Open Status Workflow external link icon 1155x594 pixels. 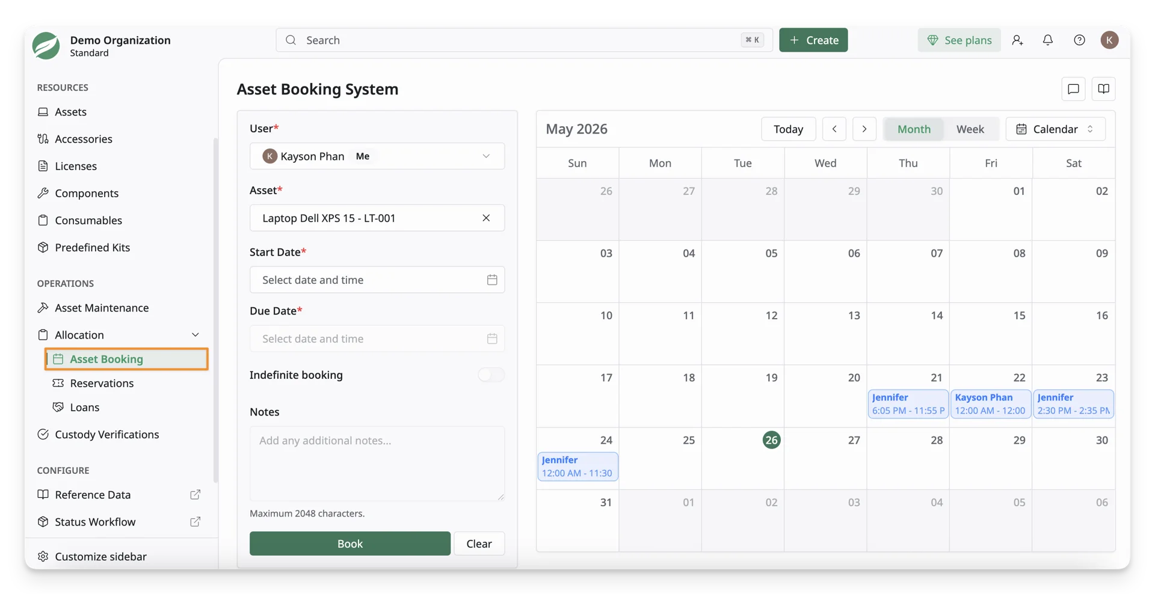pyautogui.click(x=196, y=521)
